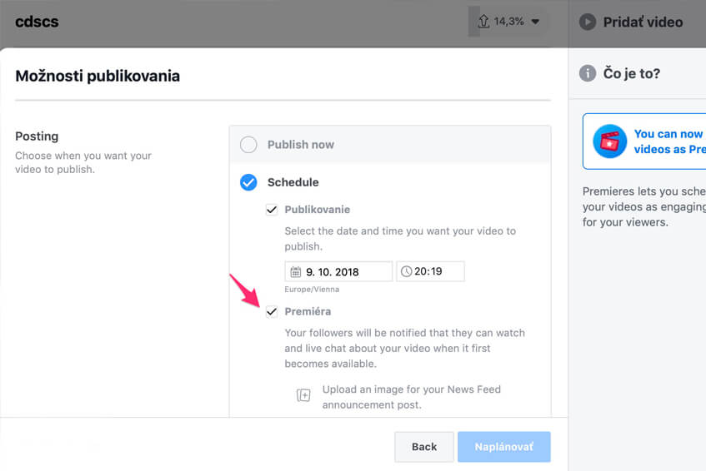Open the 14,3% upload dropdown arrow
The image size is (706, 471).
click(x=535, y=22)
